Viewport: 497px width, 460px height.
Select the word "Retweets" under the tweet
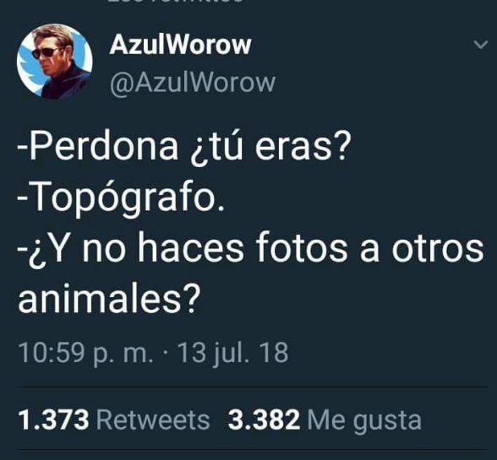pyautogui.click(x=153, y=420)
